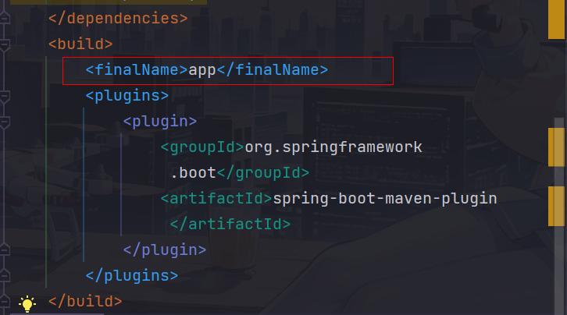The height and width of the screenshot is (315, 567).
Task: Click the closing </plugin> tag
Action: click(165, 250)
